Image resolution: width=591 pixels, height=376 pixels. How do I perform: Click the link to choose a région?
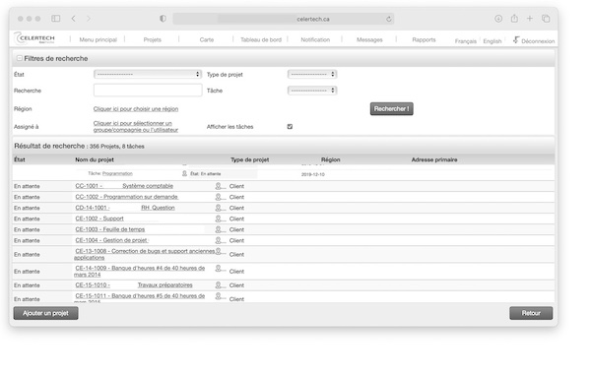pyautogui.click(x=136, y=109)
